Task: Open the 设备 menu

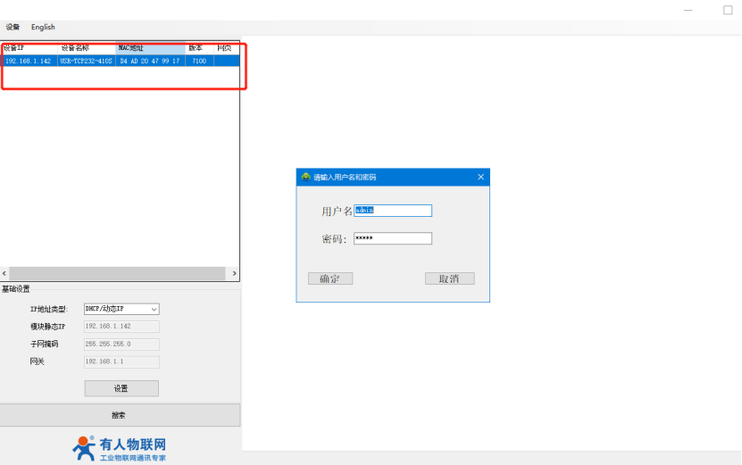Action: point(13,28)
